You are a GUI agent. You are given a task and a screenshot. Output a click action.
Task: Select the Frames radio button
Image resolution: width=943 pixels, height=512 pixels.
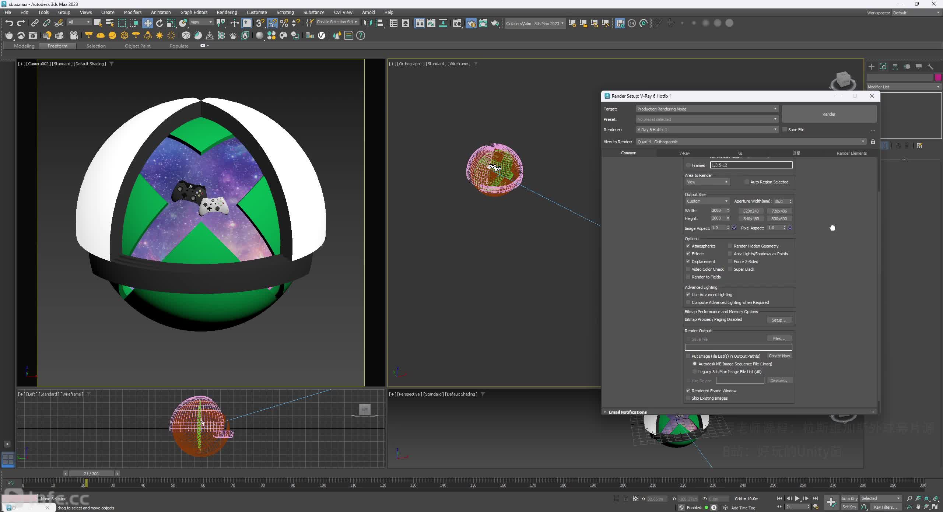coord(688,165)
